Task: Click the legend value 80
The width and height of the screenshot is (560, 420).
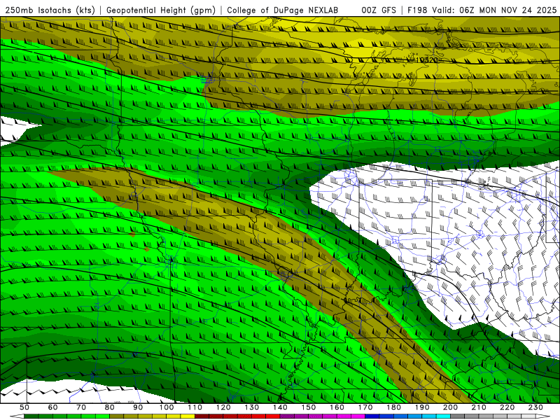Action: tap(110, 407)
